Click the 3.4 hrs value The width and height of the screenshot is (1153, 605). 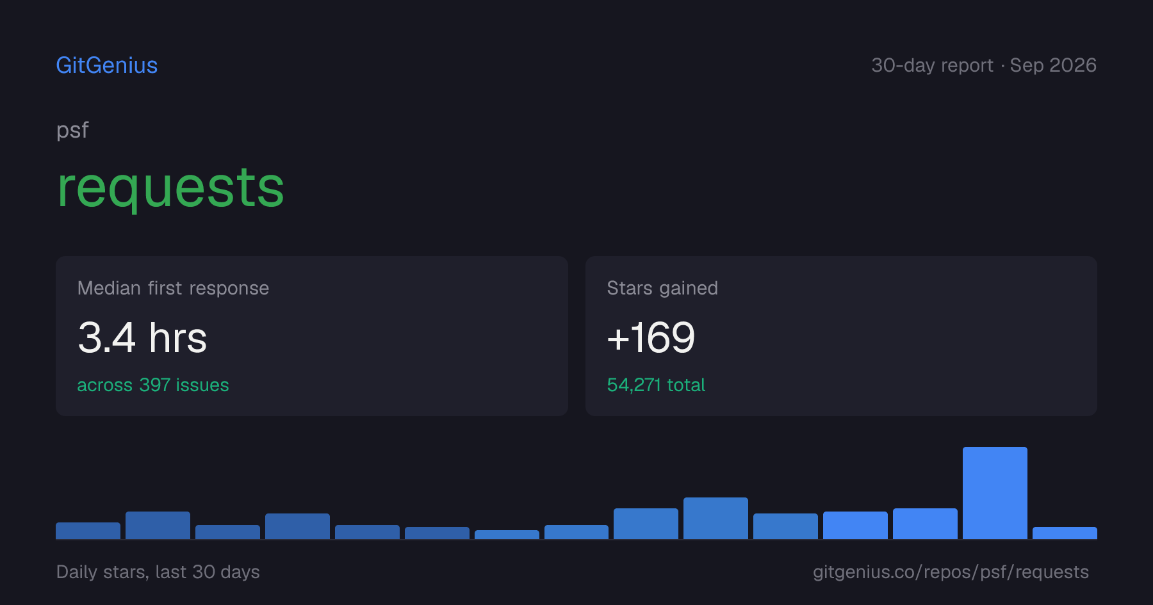(142, 337)
